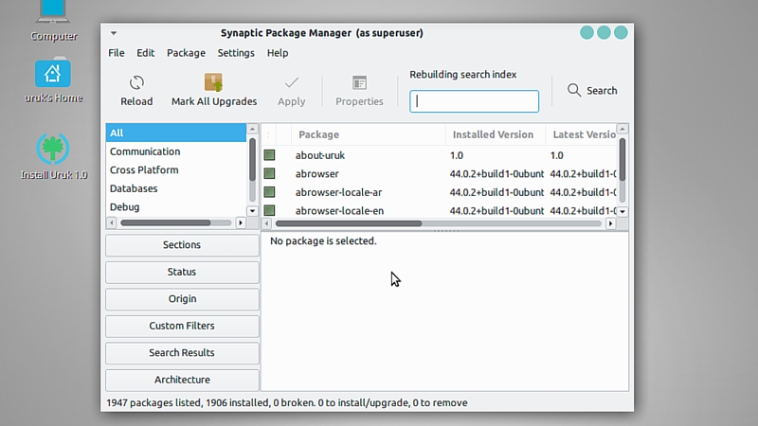The image size is (758, 426).
Task: Open the Help menu
Action: [x=278, y=53]
